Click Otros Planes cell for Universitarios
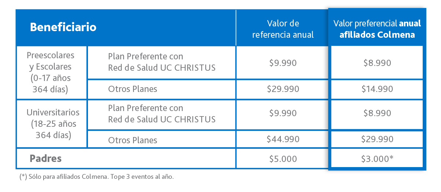The width and height of the screenshot is (441, 192). click(133, 140)
